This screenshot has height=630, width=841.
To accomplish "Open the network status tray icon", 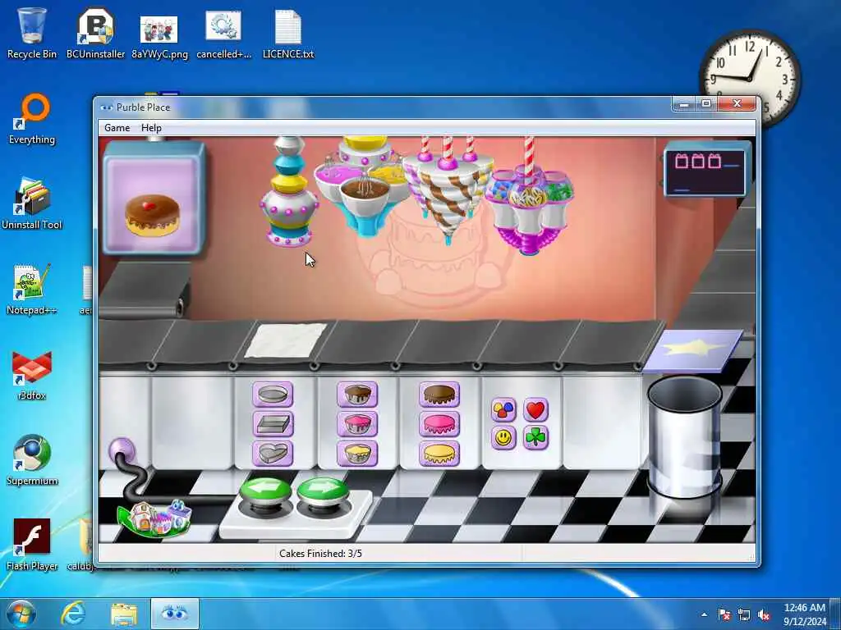I will click(744, 614).
